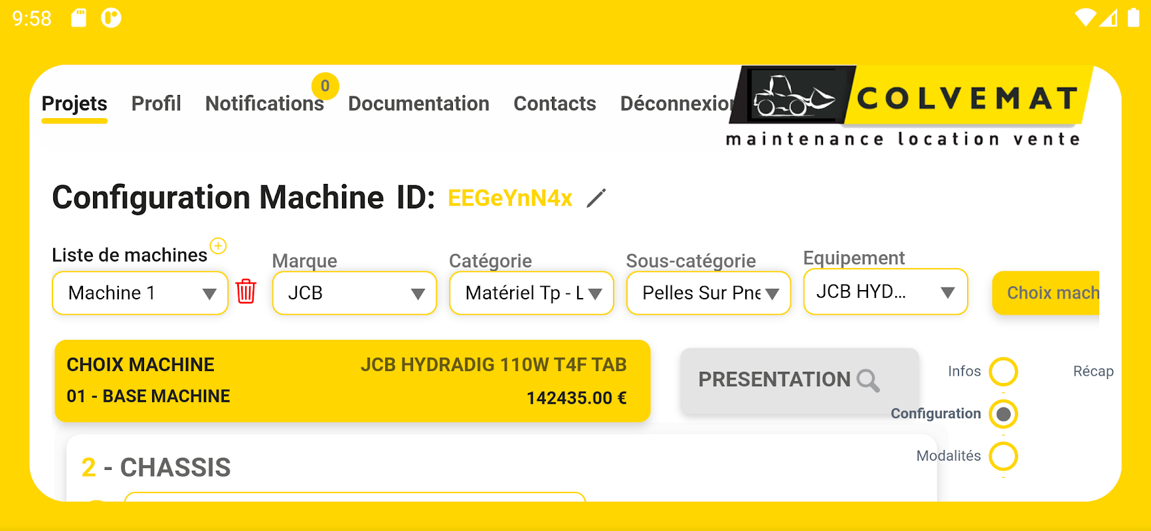Click the price 142435.00 €
The height and width of the screenshot is (531, 1151).
576,398
